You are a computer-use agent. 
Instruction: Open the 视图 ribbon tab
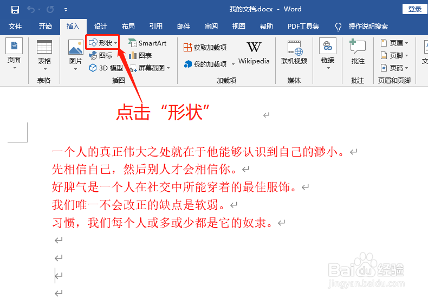tap(239, 27)
